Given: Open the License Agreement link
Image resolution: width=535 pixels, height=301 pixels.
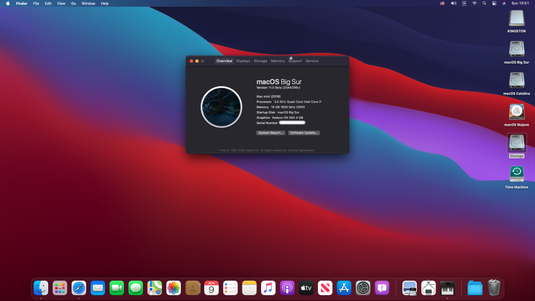Looking at the screenshot, I should point(301,150).
